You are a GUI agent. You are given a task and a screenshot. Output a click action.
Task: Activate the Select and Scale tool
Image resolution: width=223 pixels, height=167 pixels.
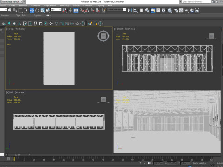point(42,10)
